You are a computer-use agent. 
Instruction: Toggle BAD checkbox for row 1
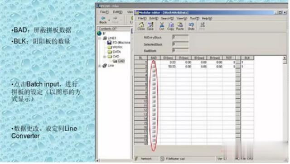point(154,63)
